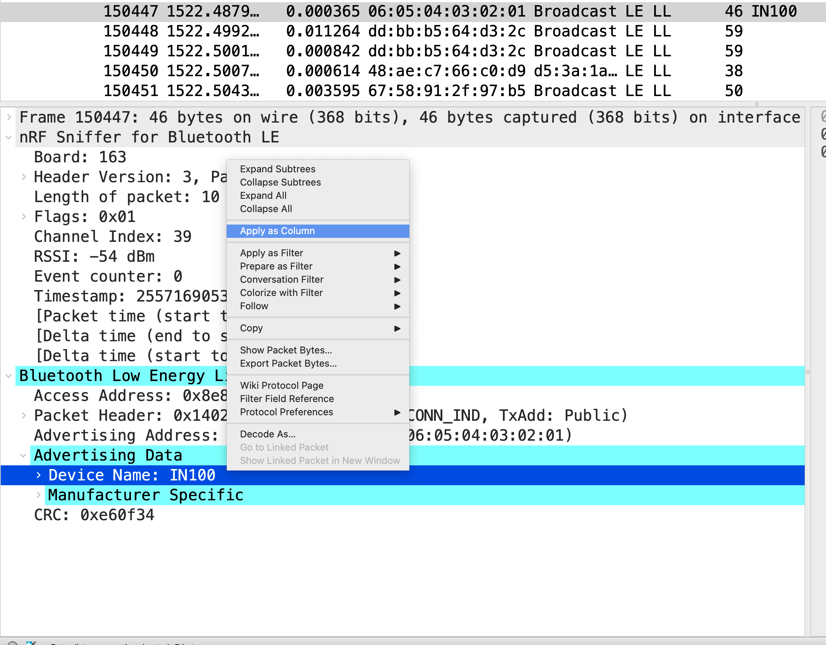Expand the Header Version subtree
This screenshot has height=645, width=826.
24,177
